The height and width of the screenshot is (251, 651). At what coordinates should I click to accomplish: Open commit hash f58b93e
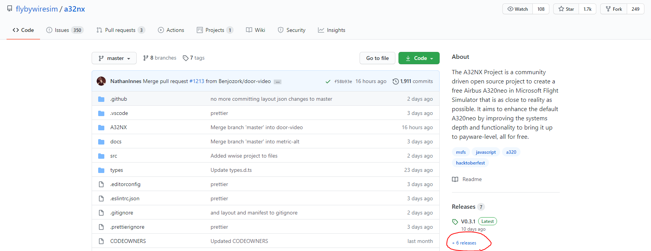click(x=343, y=81)
